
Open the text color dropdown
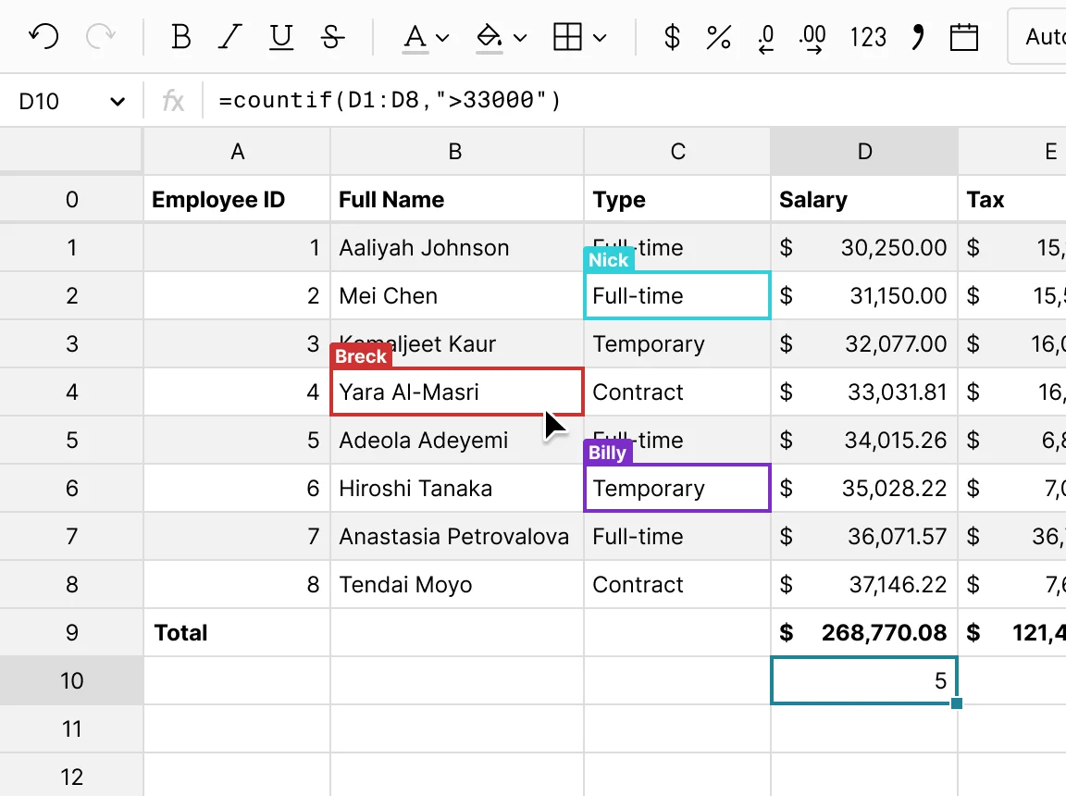[x=426, y=37]
